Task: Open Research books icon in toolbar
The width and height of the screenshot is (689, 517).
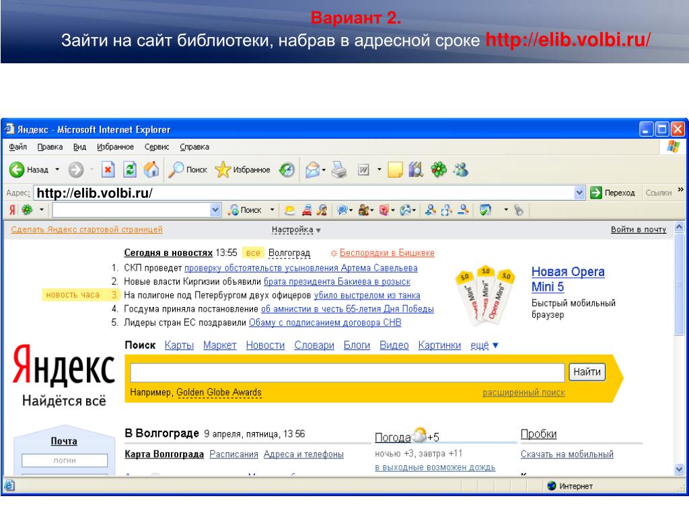Action: [416, 170]
